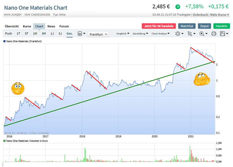Print the chart using printer icon
The image size is (233, 167).
[214, 34]
